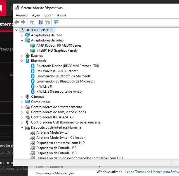Screen dimensions: 179x176
Task: Select AMD Radeon R9 M200X Series
Action: pyautogui.click(x=59, y=45)
